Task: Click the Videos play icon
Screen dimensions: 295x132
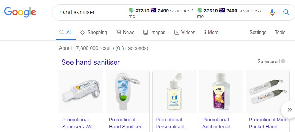Action: pos(177,33)
